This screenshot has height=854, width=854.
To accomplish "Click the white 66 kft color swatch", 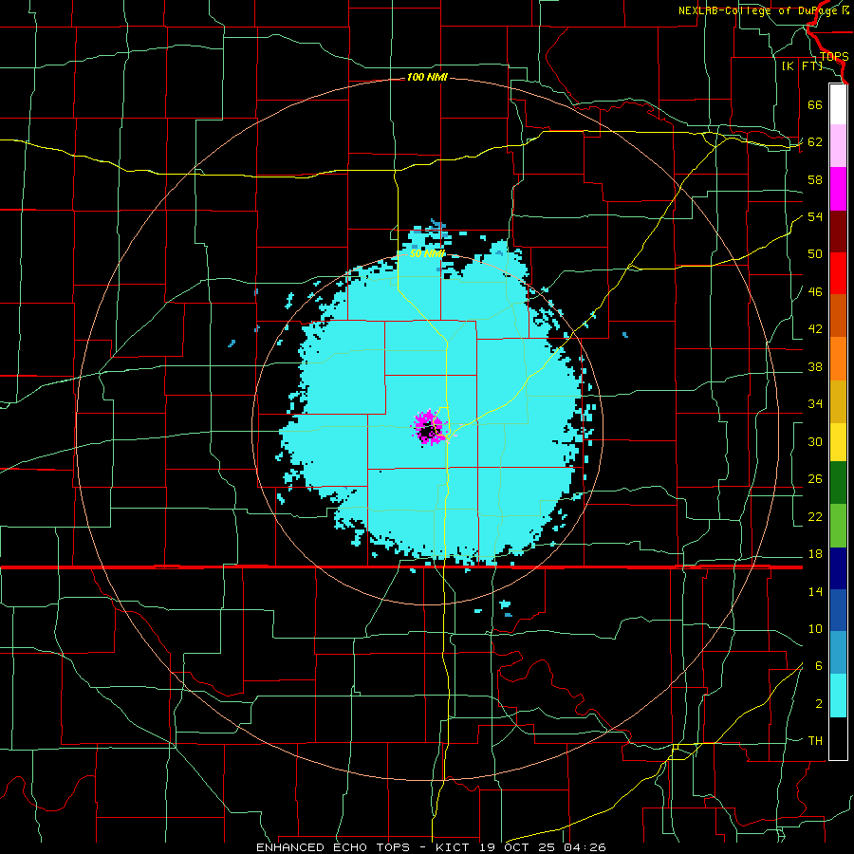I will (838, 104).
